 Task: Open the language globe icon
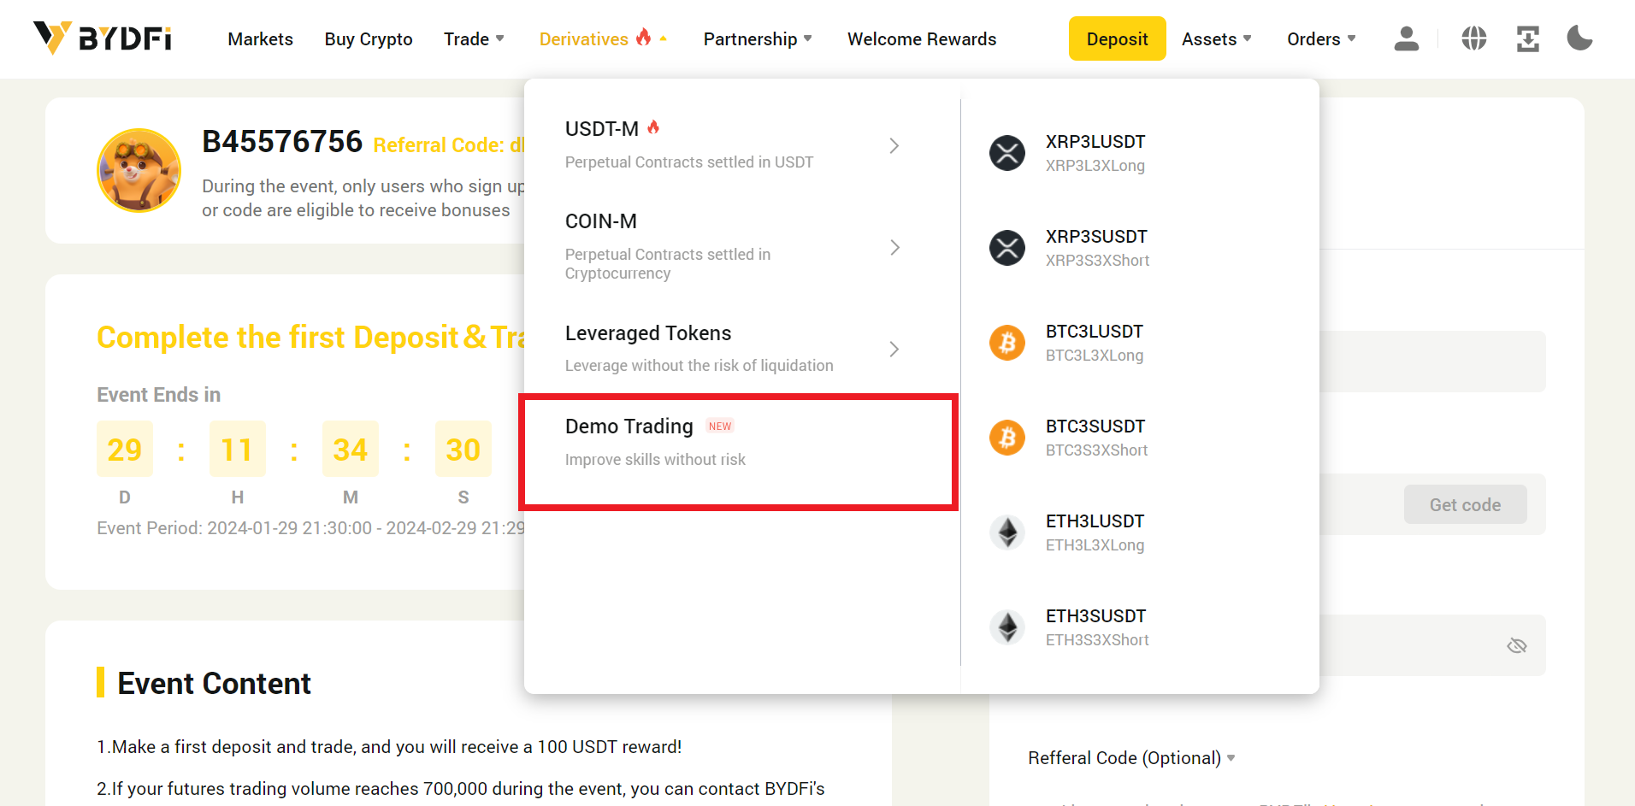tap(1474, 38)
